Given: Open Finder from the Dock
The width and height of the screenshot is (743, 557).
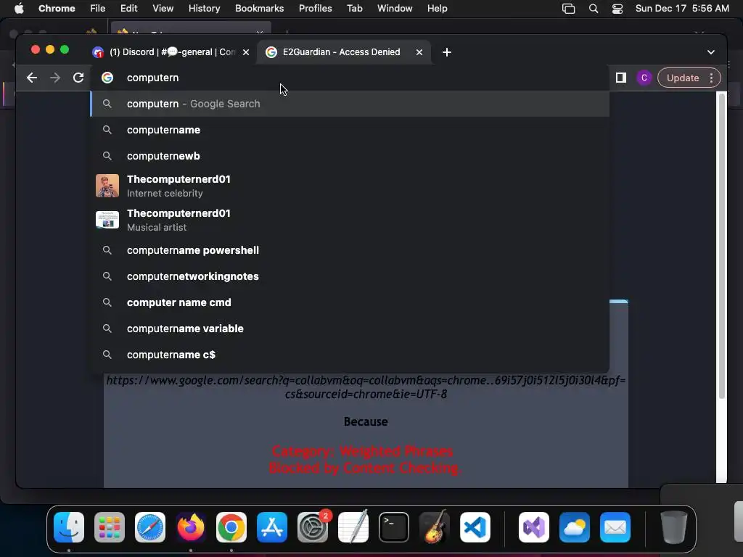Looking at the screenshot, I should (x=69, y=527).
